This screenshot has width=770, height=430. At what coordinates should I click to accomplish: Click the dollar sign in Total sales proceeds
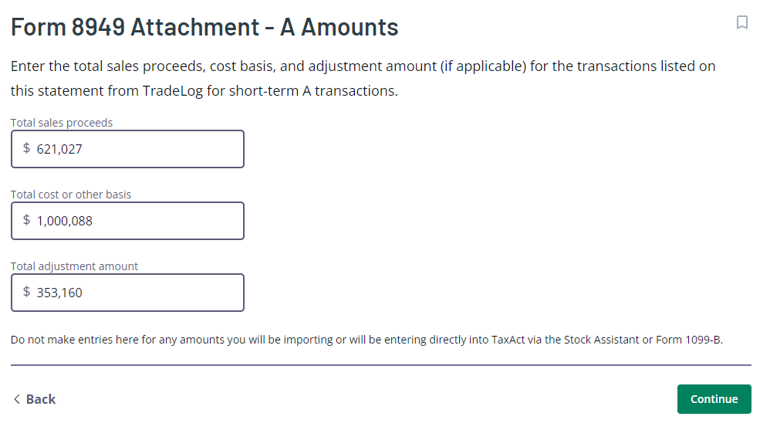(26, 148)
